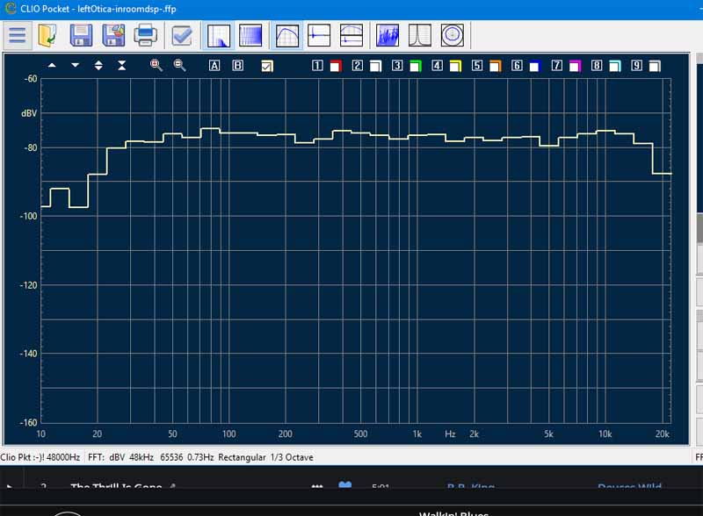Click the Rectangular window status entry

[242, 457]
